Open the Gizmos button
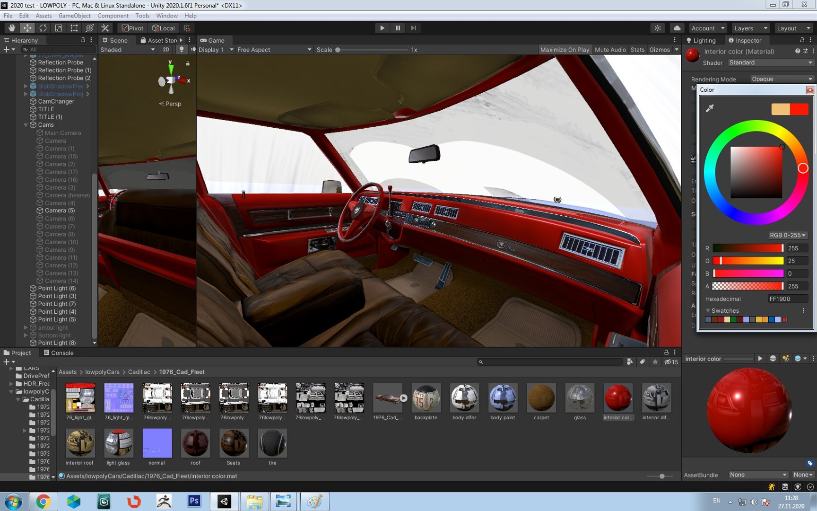Viewport: 817px width, 511px height. [x=660, y=50]
